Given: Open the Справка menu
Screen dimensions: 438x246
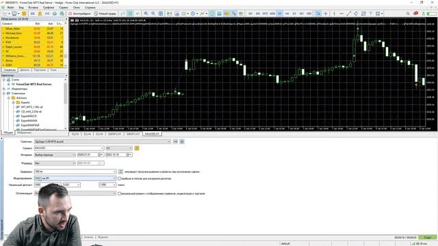Looking at the screenshot, I should coord(90,8).
